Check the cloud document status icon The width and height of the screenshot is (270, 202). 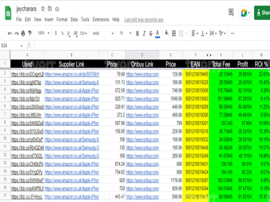(x=57, y=9)
